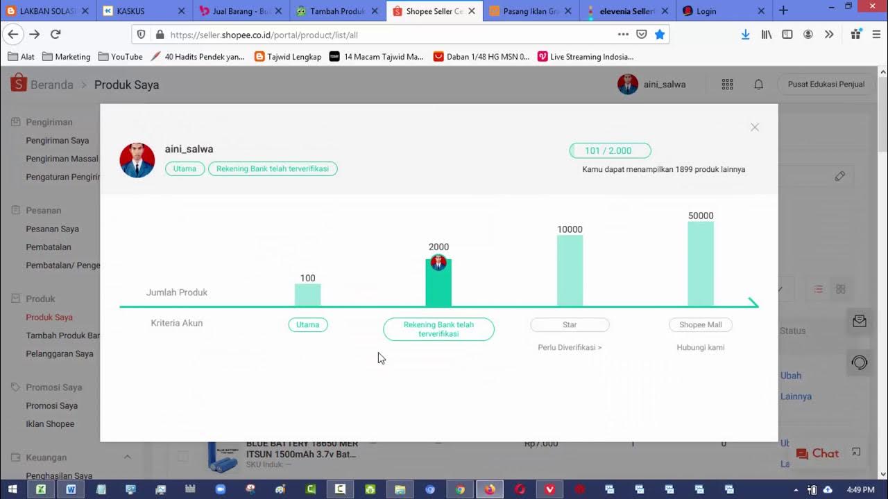Open the Firefox downloads arrow
This screenshot has height=499, width=888.
(745, 34)
